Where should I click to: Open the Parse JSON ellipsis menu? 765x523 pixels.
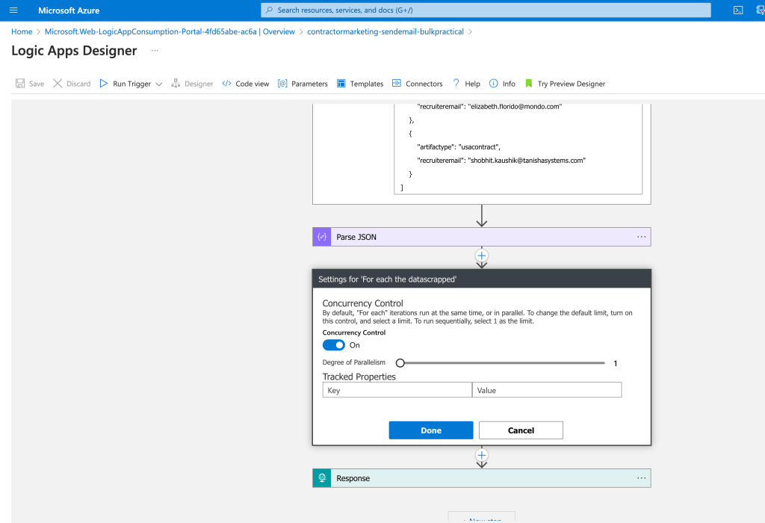[641, 237]
